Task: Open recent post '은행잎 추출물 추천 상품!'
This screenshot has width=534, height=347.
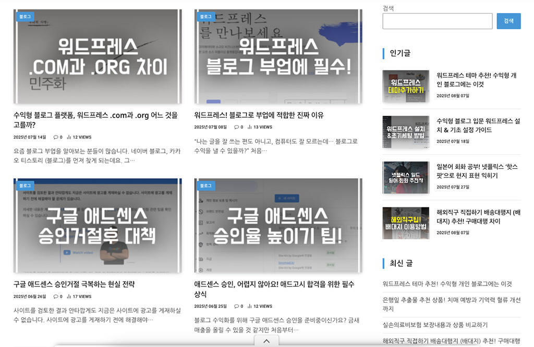Action: [x=452, y=304]
